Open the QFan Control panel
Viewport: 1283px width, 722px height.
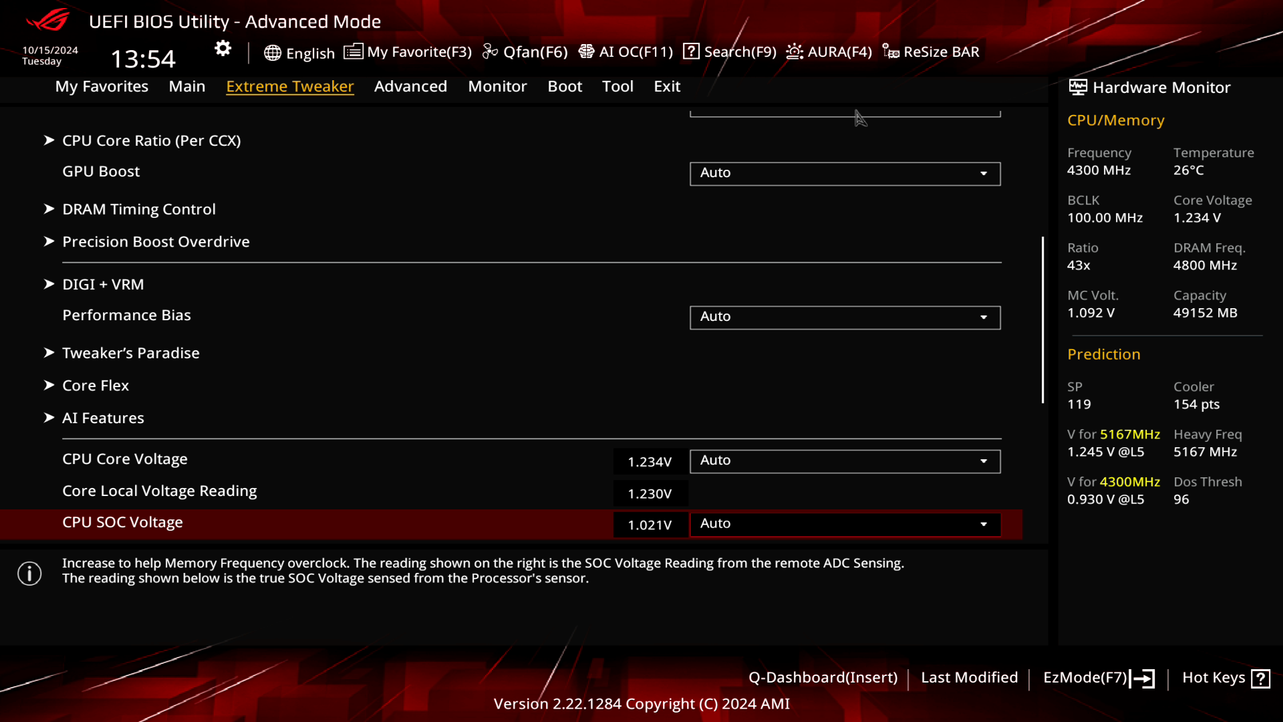point(526,51)
